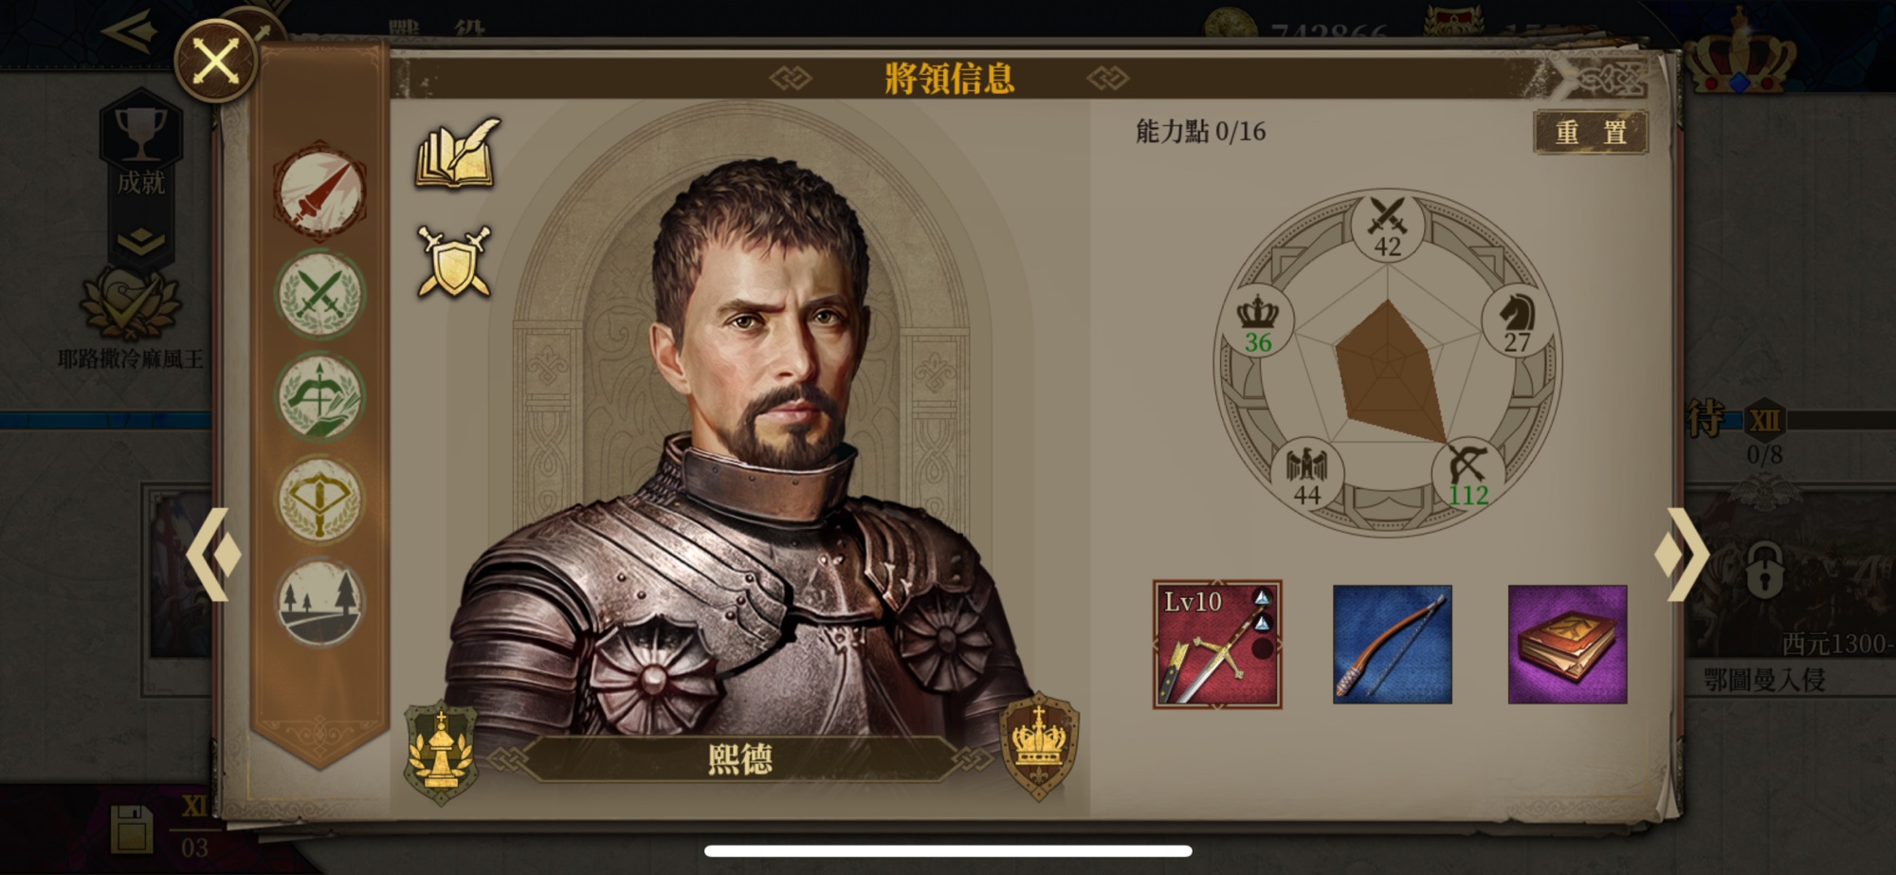Go to previous general with left arrow
The image size is (1896, 875).
coord(212,555)
